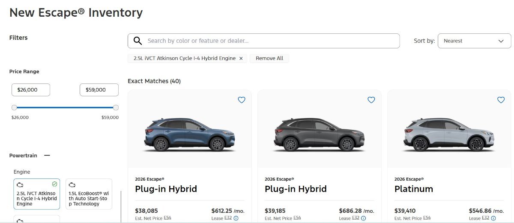Remove the Hybrid Engine filter chip with X
This screenshot has width=514, height=223.
point(241,58)
